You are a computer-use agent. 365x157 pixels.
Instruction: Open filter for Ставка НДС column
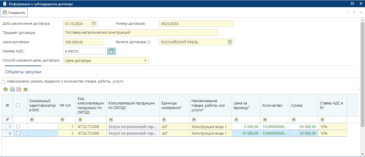point(322,119)
